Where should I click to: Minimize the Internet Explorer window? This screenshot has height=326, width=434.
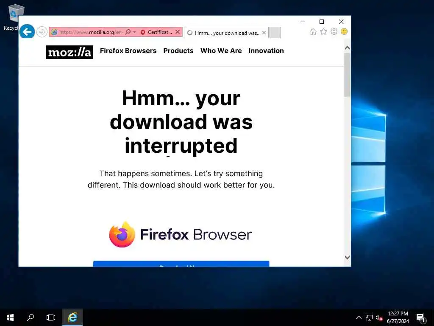(303, 22)
